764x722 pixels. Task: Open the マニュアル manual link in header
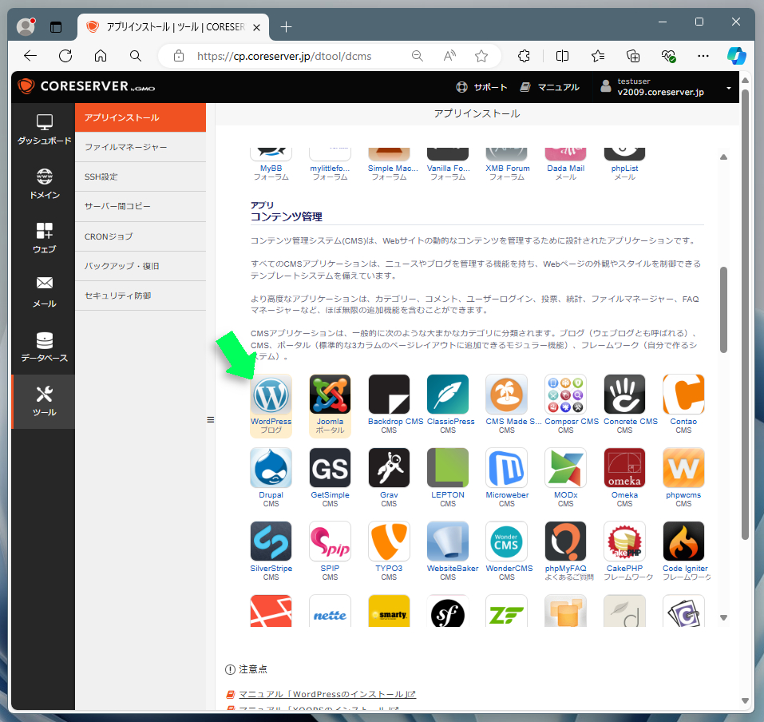click(x=549, y=87)
